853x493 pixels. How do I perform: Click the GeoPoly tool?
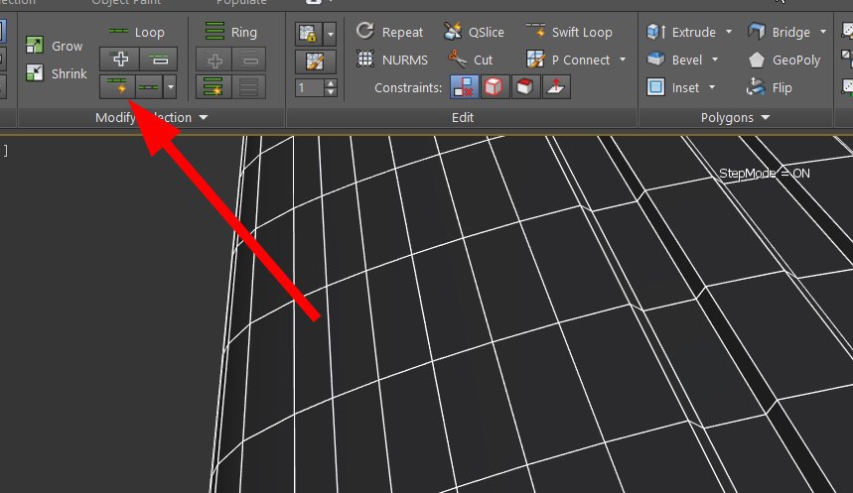(784, 60)
